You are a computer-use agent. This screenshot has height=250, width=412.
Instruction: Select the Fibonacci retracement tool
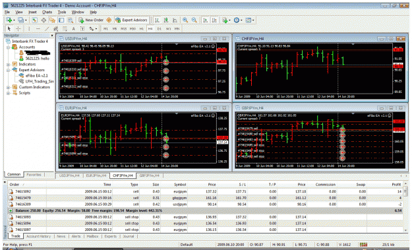click(x=65, y=28)
